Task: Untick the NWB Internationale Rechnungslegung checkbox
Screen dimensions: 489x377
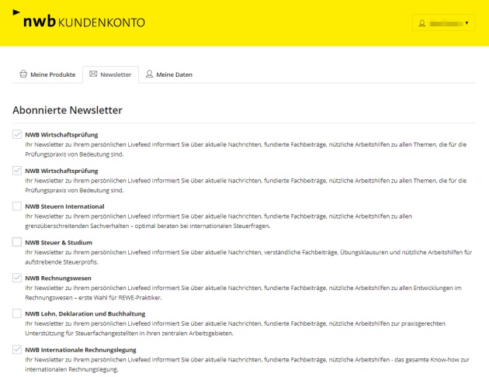Action: 17,350
